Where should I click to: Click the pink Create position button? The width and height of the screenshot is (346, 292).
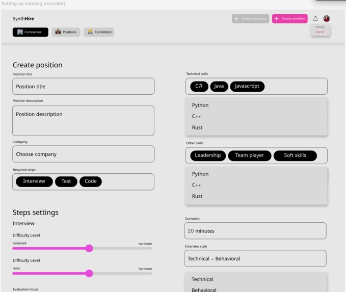point(289,18)
